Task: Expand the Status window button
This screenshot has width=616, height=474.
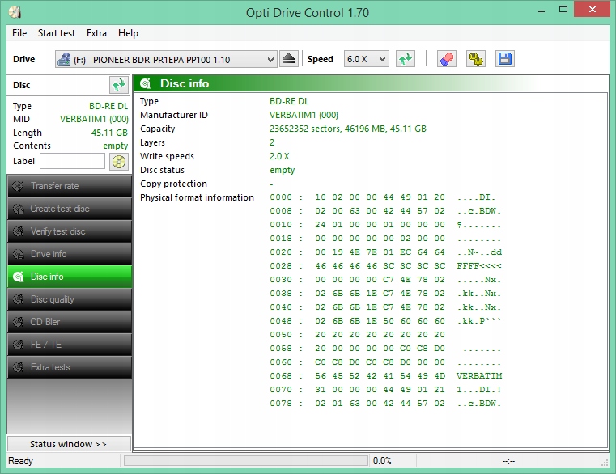Action: 68,444
